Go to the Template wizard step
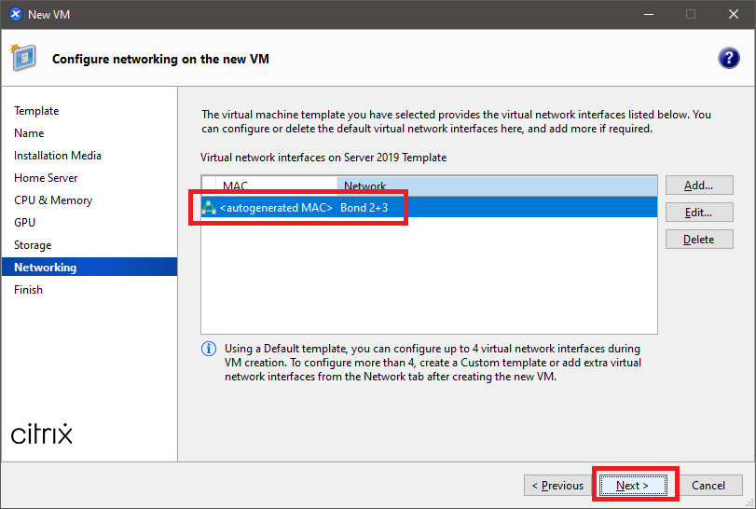This screenshot has height=509, width=756. click(x=36, y=111)
